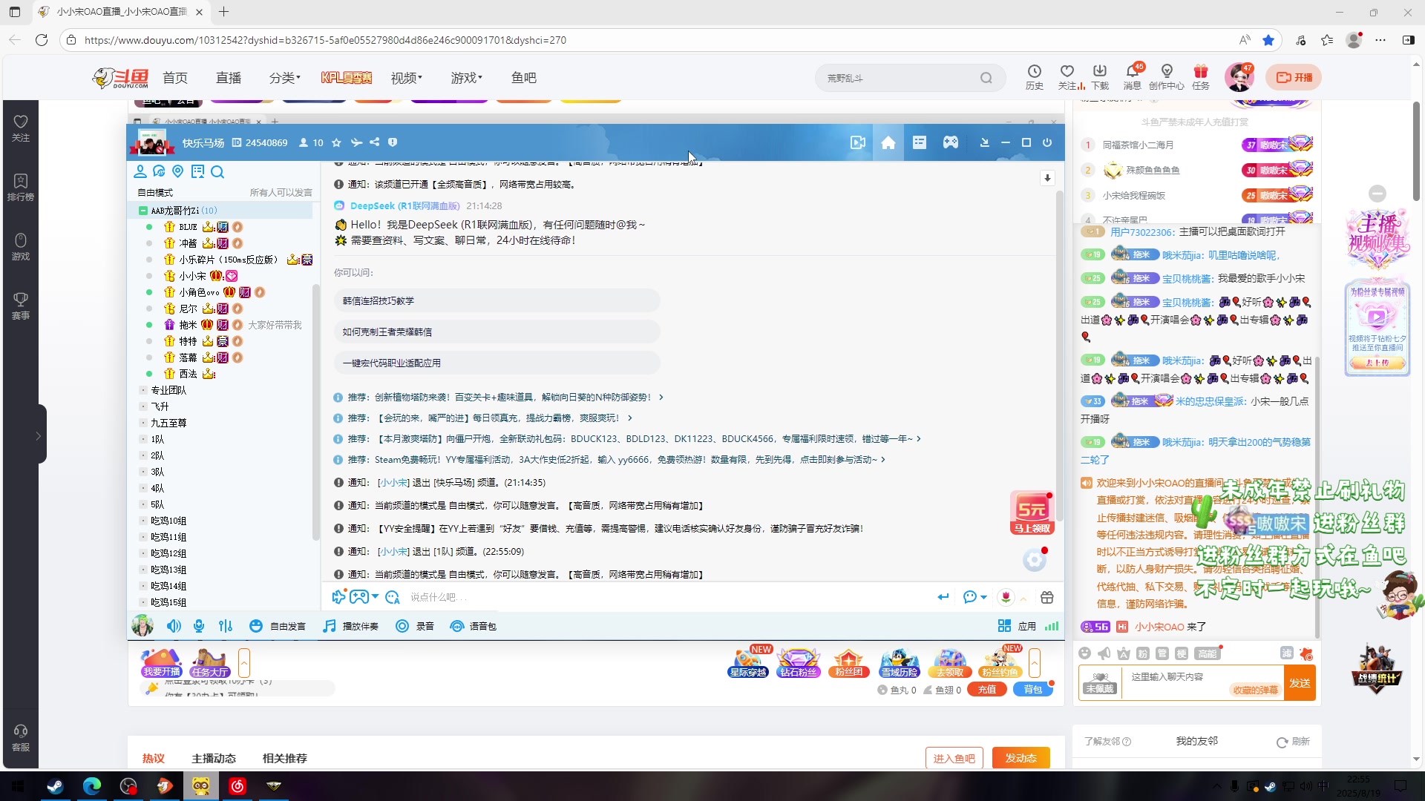The width and height of the screenshot is (1425, 801).
Task: Open the YY game controller icon
Action: tap(951, 142)
